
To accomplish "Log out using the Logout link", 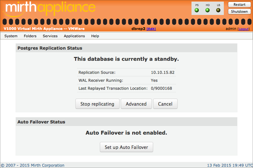I will pyautogui.click(x=243, y=29).
